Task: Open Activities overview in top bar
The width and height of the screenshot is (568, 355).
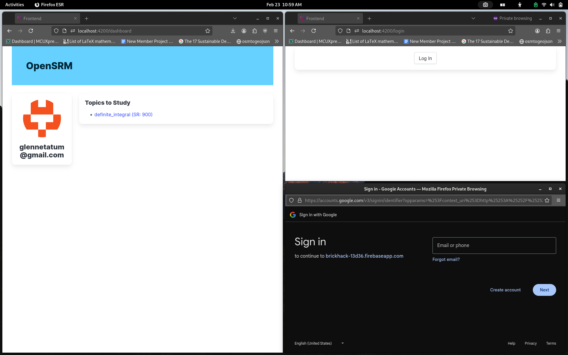Action: (x=14, y=5)
